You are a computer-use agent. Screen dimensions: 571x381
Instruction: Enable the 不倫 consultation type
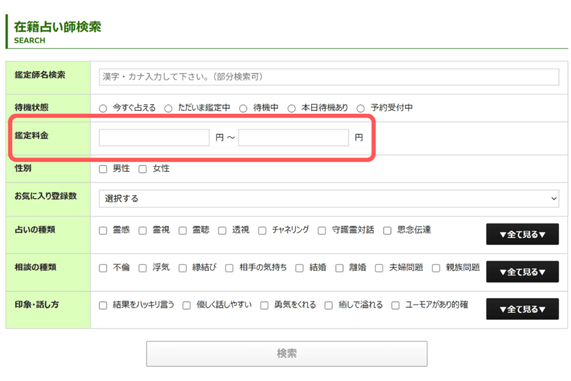click(103, 268)
